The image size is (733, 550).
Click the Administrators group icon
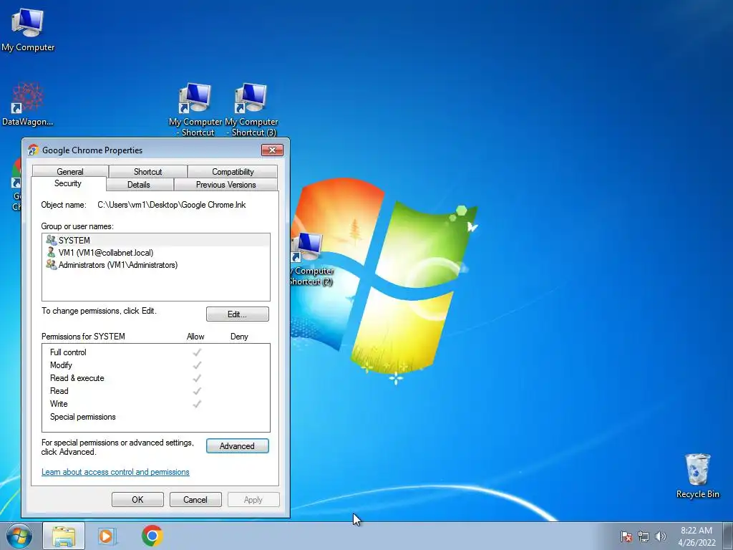51,265
